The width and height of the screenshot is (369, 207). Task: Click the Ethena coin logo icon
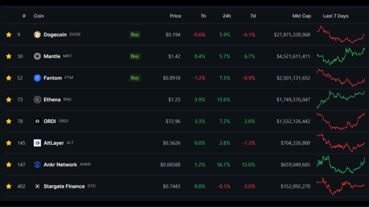[x=37, y=99]
